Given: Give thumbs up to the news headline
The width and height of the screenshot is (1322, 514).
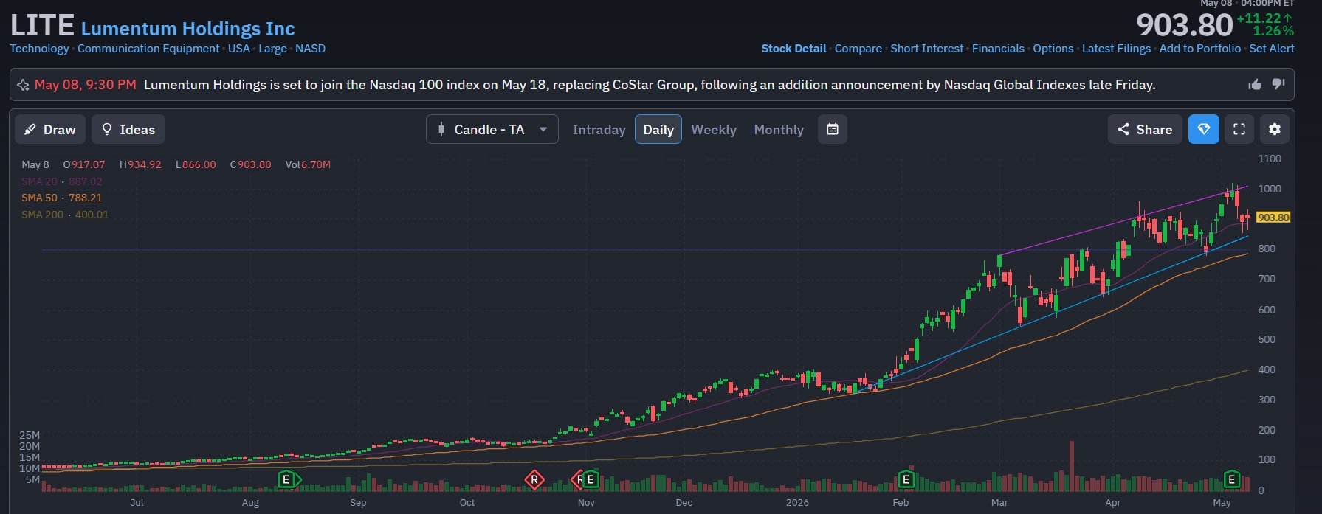Looking at the screenshot, I should pos(1255,85).
